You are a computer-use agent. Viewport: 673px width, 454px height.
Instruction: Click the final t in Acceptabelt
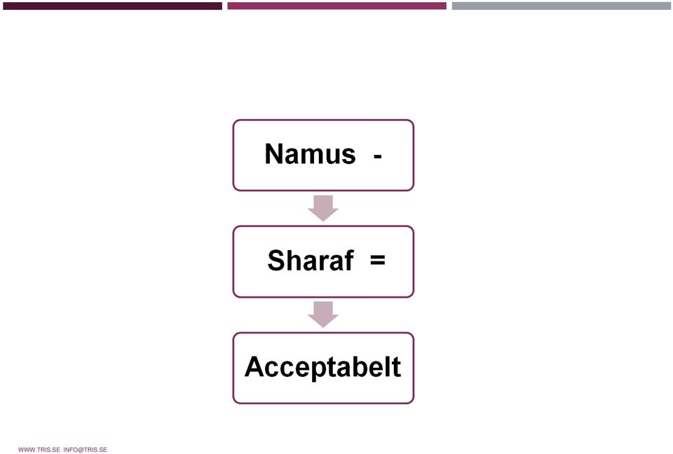coord(397,367)
